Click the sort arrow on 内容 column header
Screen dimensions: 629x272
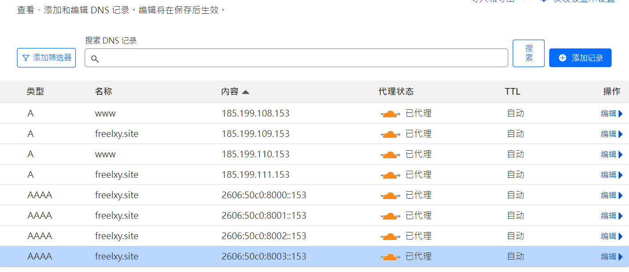(246, 92)
